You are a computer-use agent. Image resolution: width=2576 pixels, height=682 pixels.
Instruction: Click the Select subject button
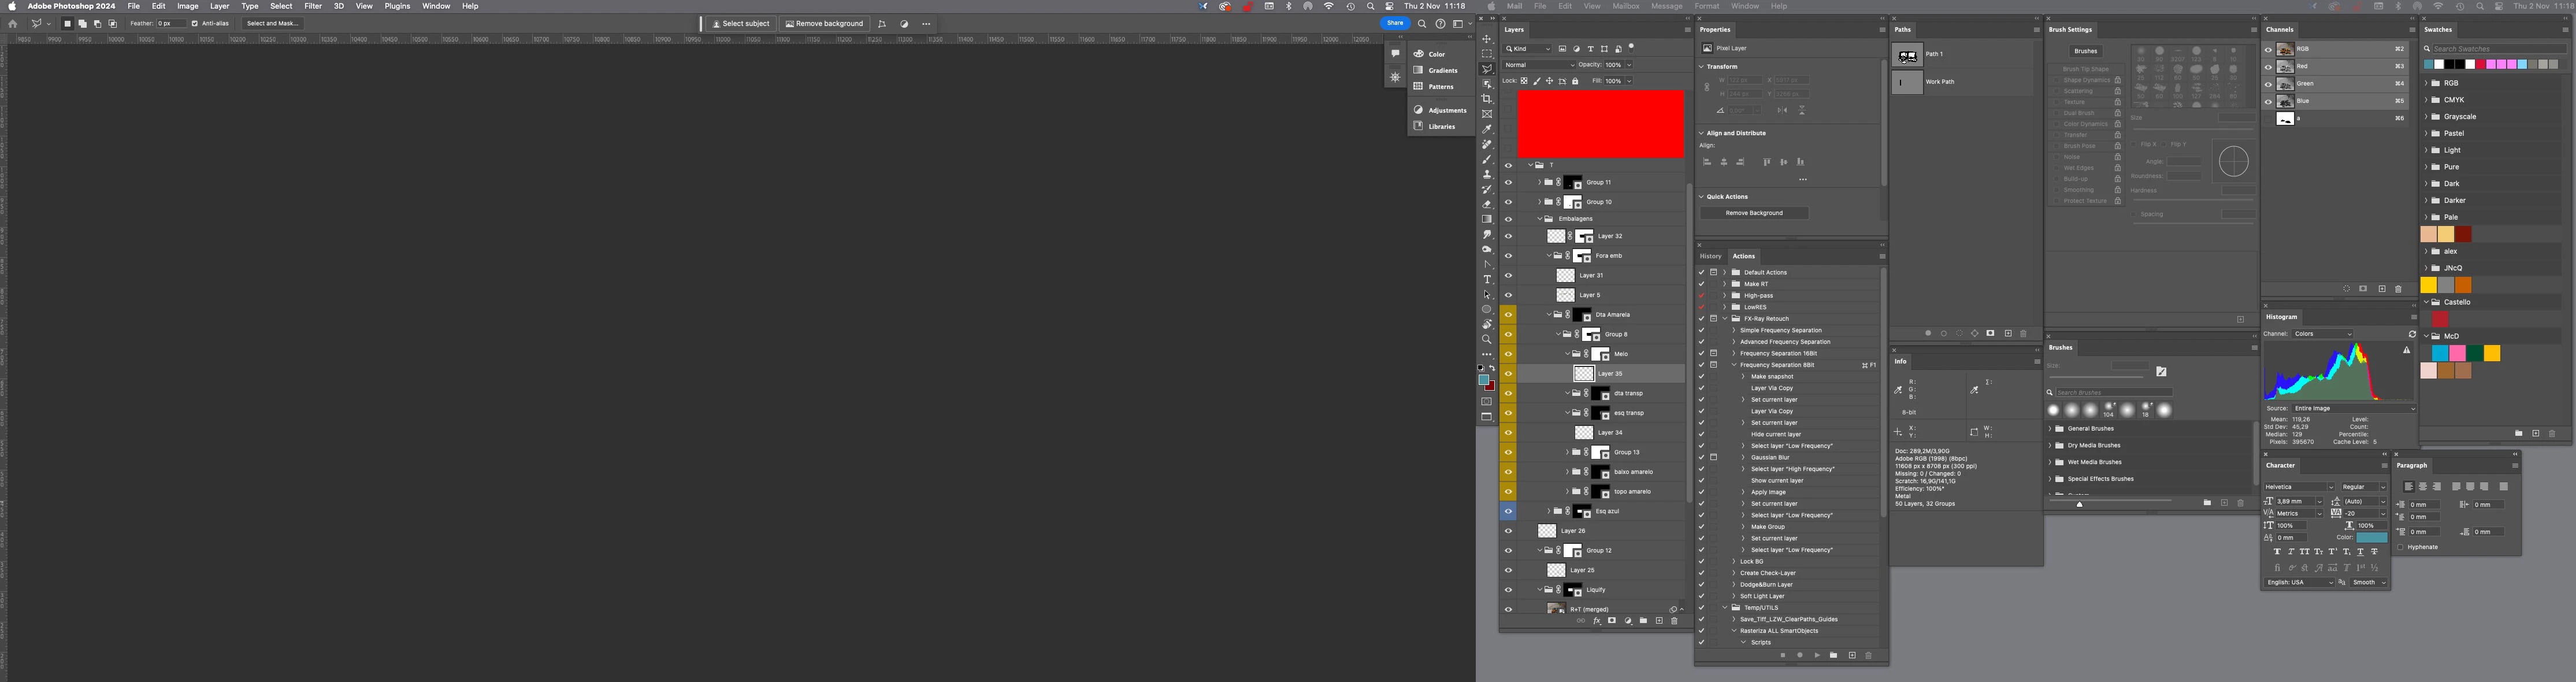point(741,23)
